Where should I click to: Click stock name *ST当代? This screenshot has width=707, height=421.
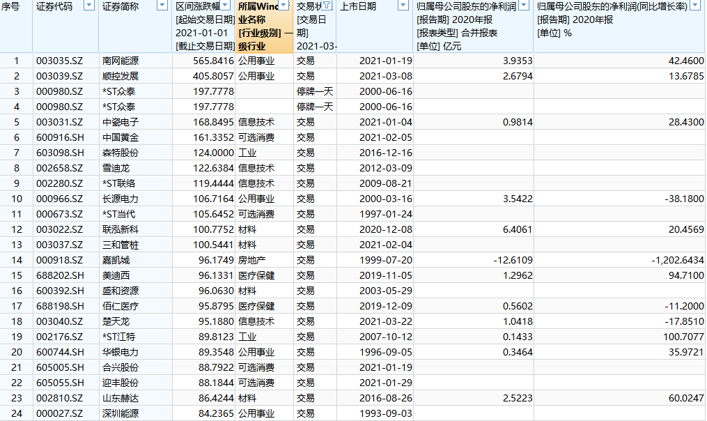pos(118,215)
